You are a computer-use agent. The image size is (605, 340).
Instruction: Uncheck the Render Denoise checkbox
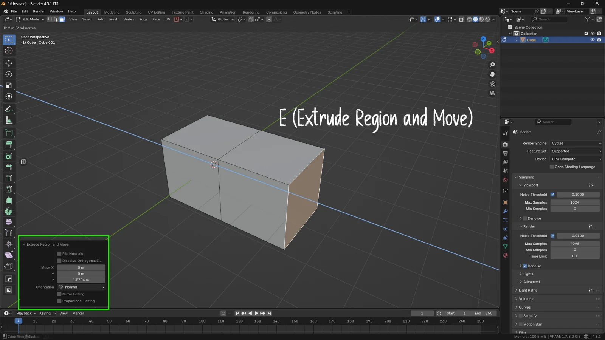[x=525, y=266]
